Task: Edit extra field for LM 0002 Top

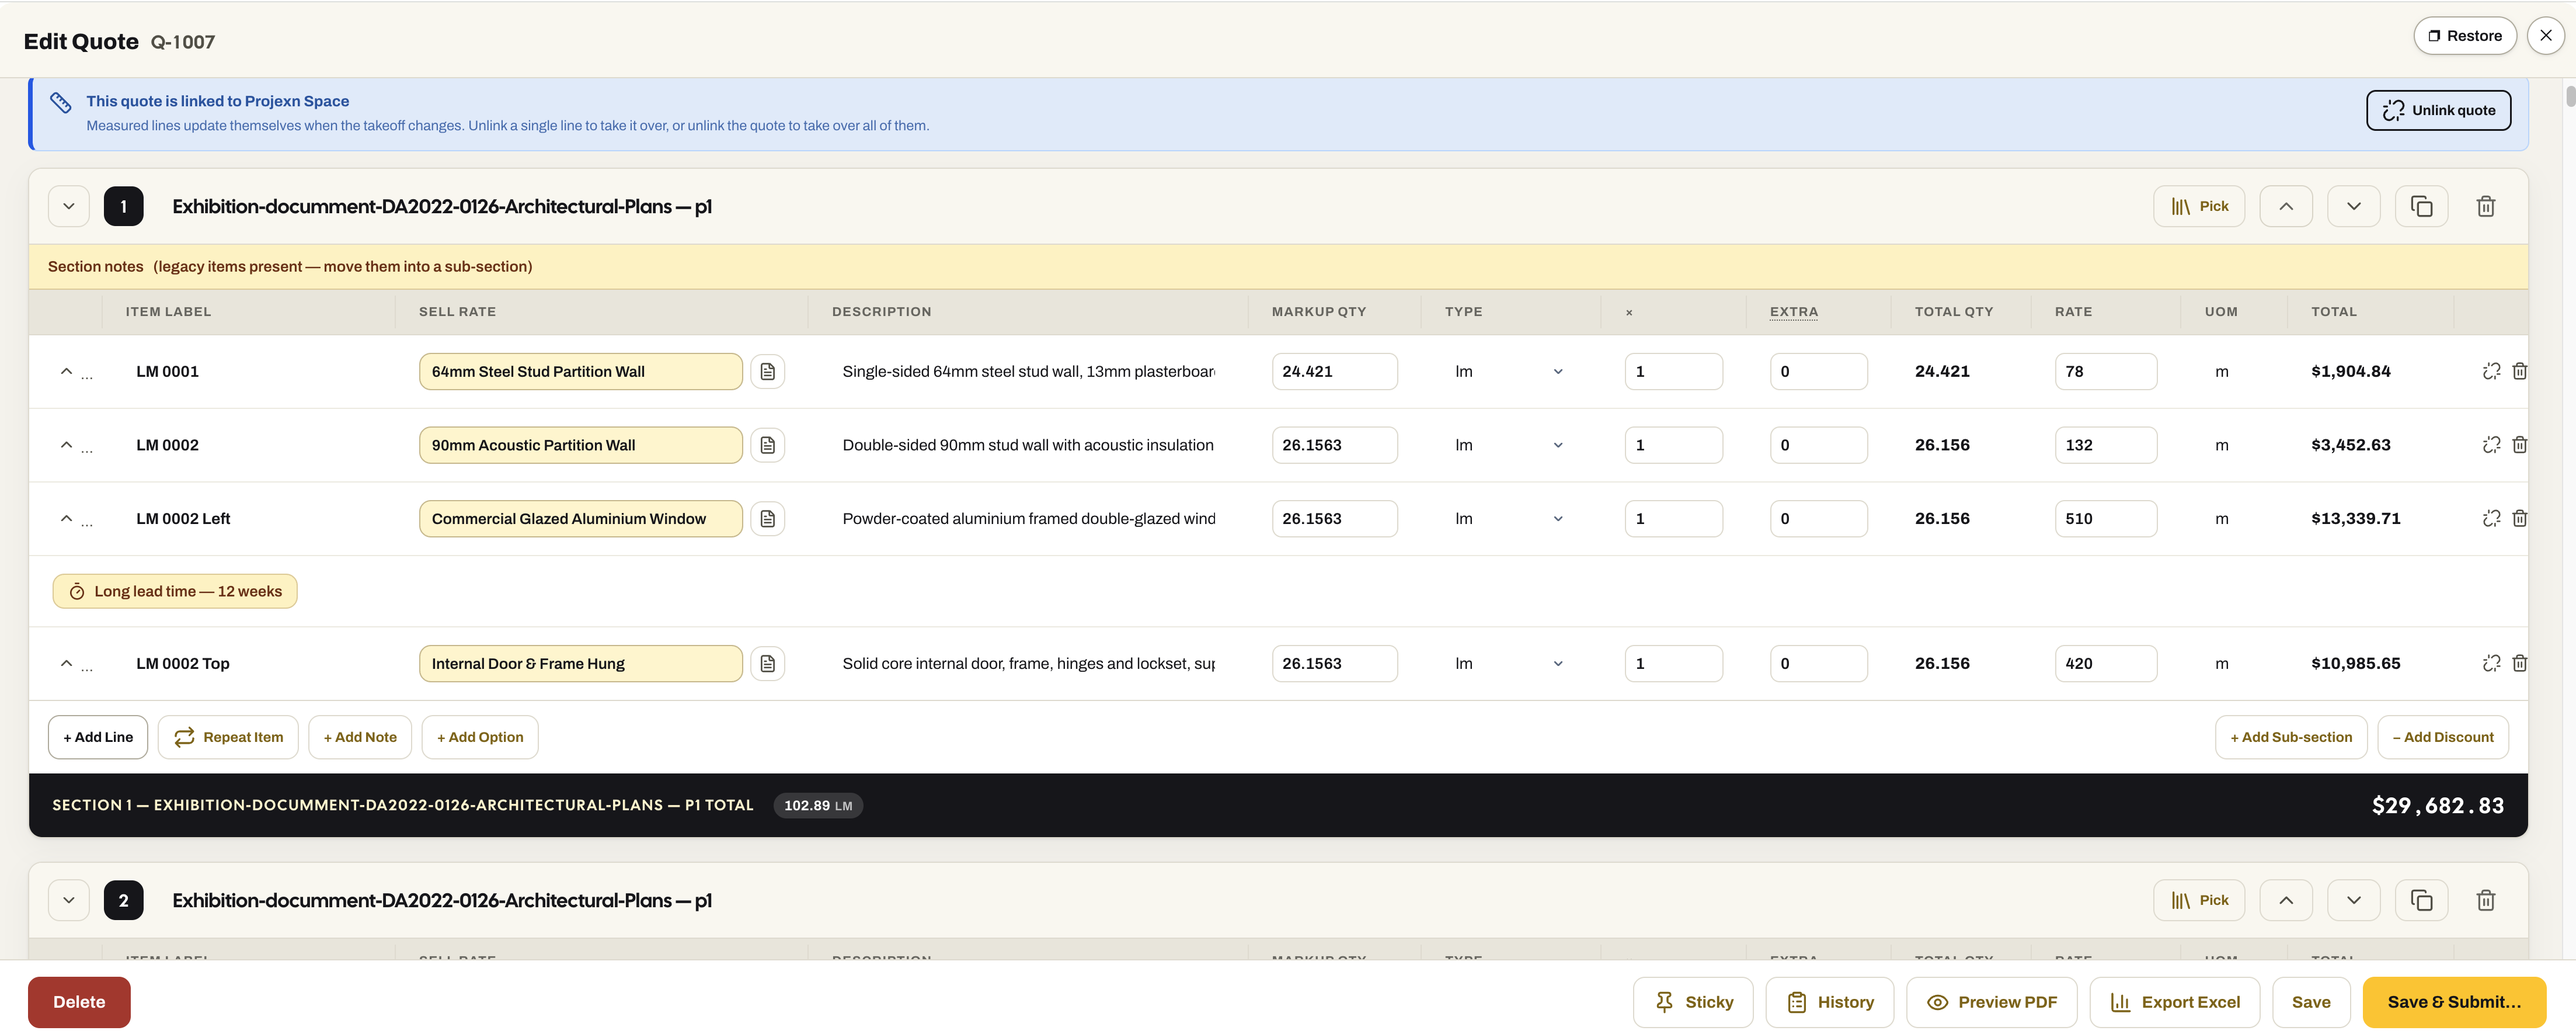Action: click(x=1818, y=662)
